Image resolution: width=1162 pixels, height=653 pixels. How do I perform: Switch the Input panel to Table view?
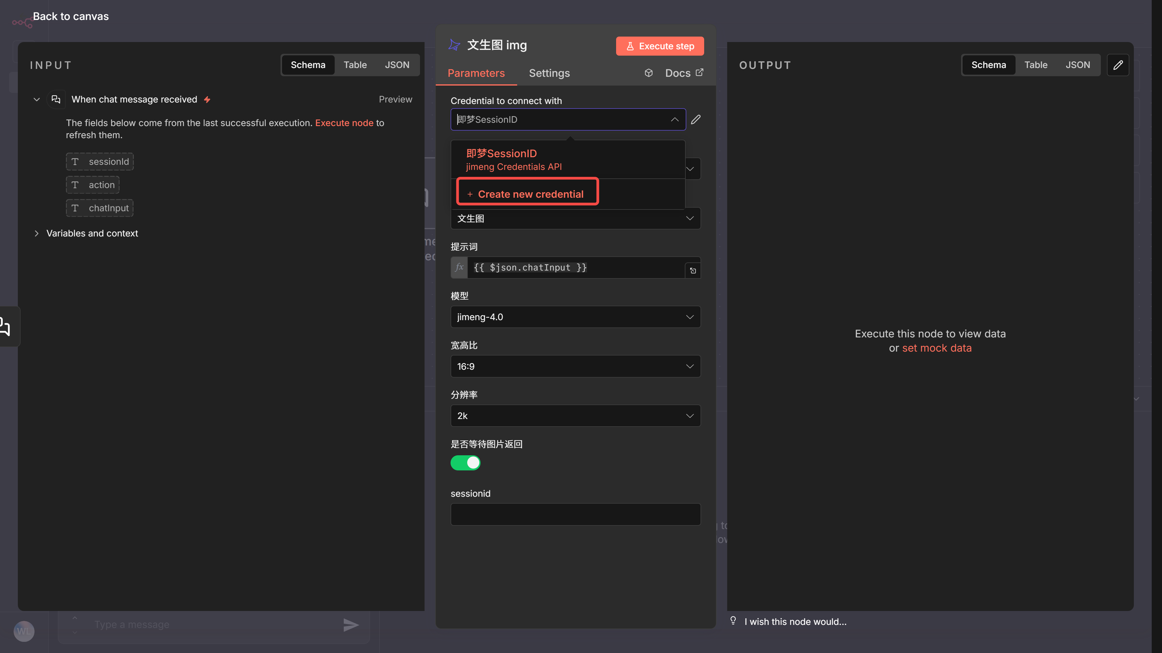click(x=355, y=64)
